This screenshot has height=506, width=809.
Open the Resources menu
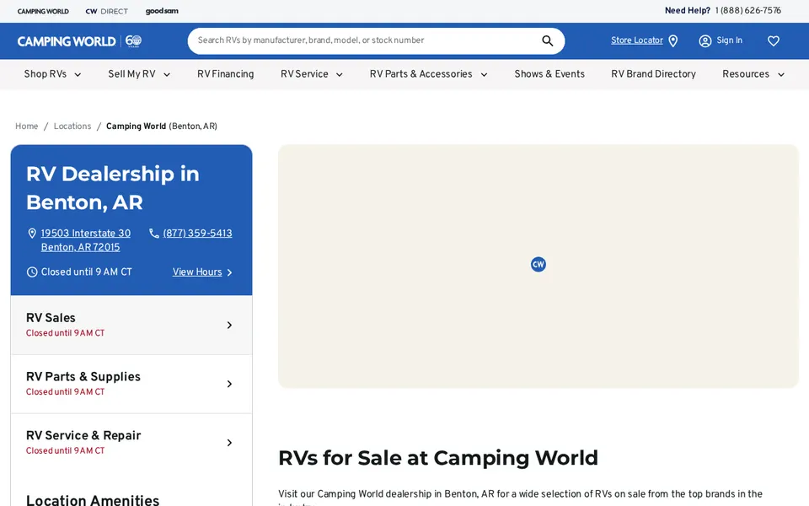(x=746, y=74)
